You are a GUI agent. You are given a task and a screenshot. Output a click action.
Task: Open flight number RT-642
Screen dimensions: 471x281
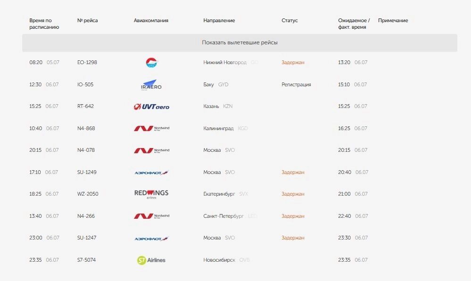click(85, 106)
